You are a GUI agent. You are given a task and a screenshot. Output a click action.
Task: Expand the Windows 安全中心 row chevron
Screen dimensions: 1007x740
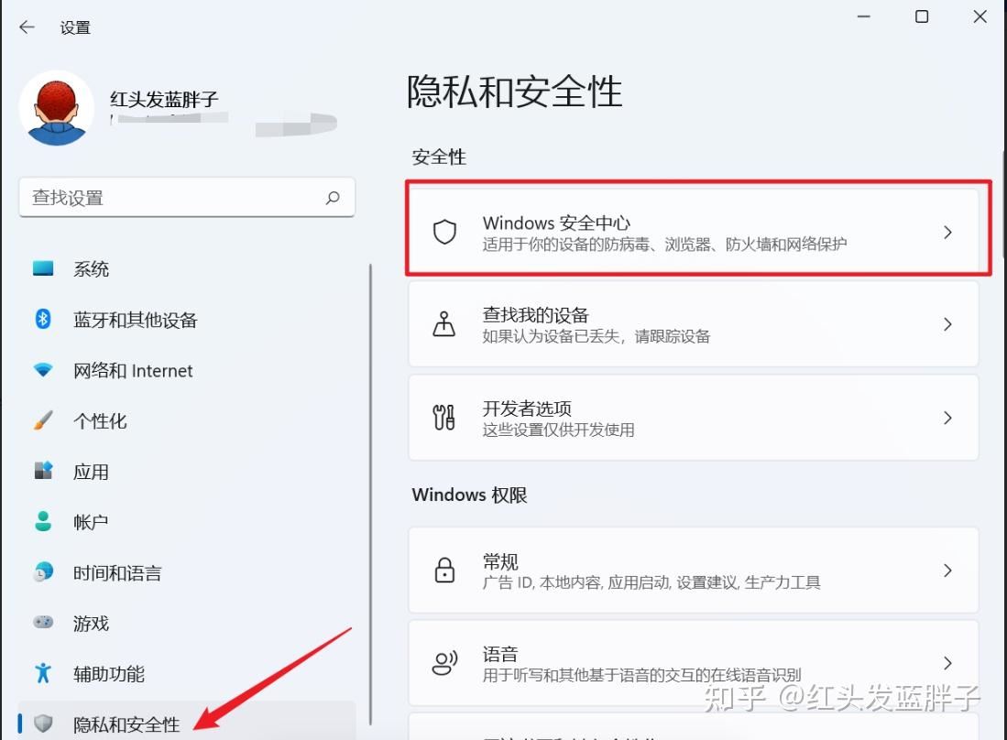pyautogui.click(x=947, y=233)
